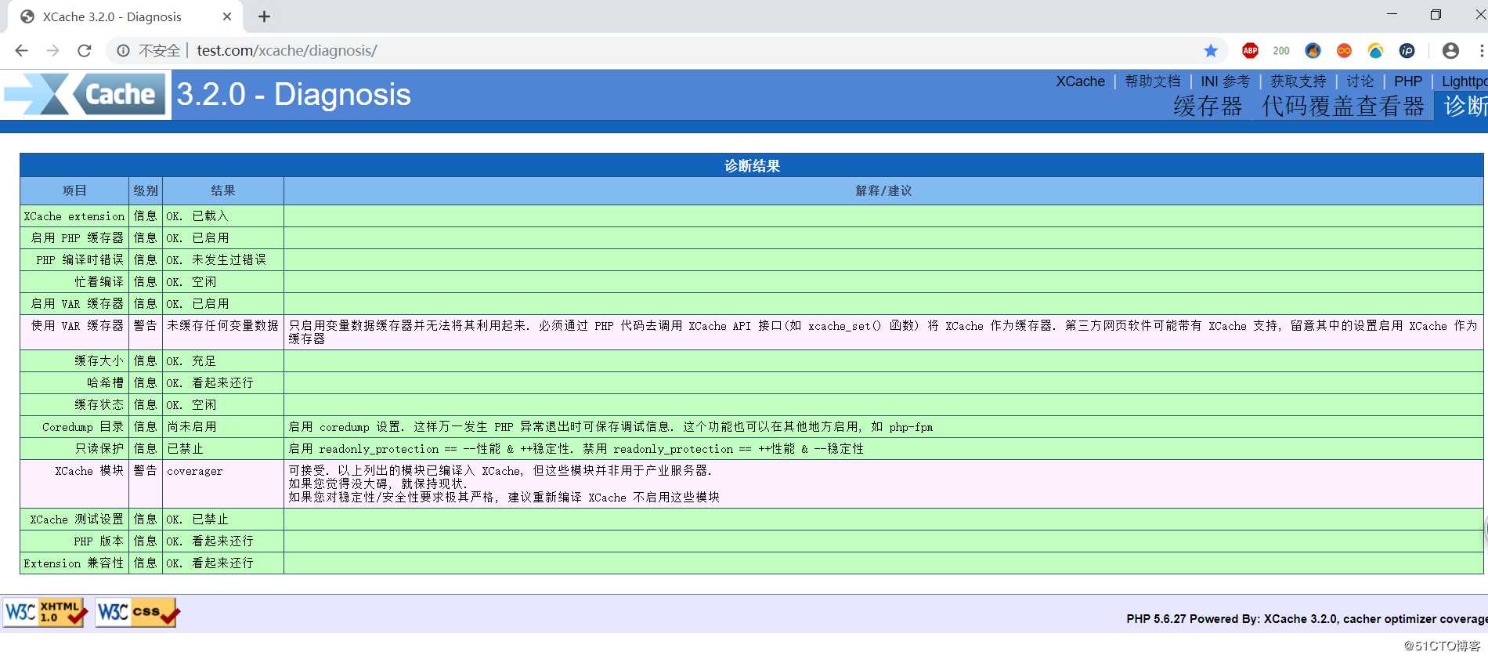Viewport: 1488px width, 659px height.
Task: Click the blue-yellow extension icon
Action: pos(1376,51)
